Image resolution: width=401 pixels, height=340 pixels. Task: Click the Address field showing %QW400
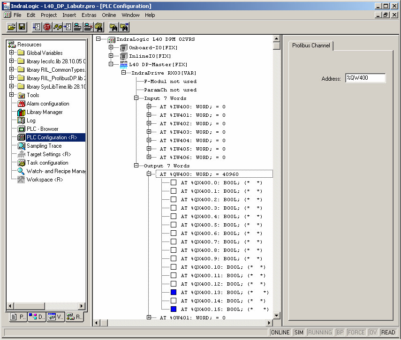point(365,78)
